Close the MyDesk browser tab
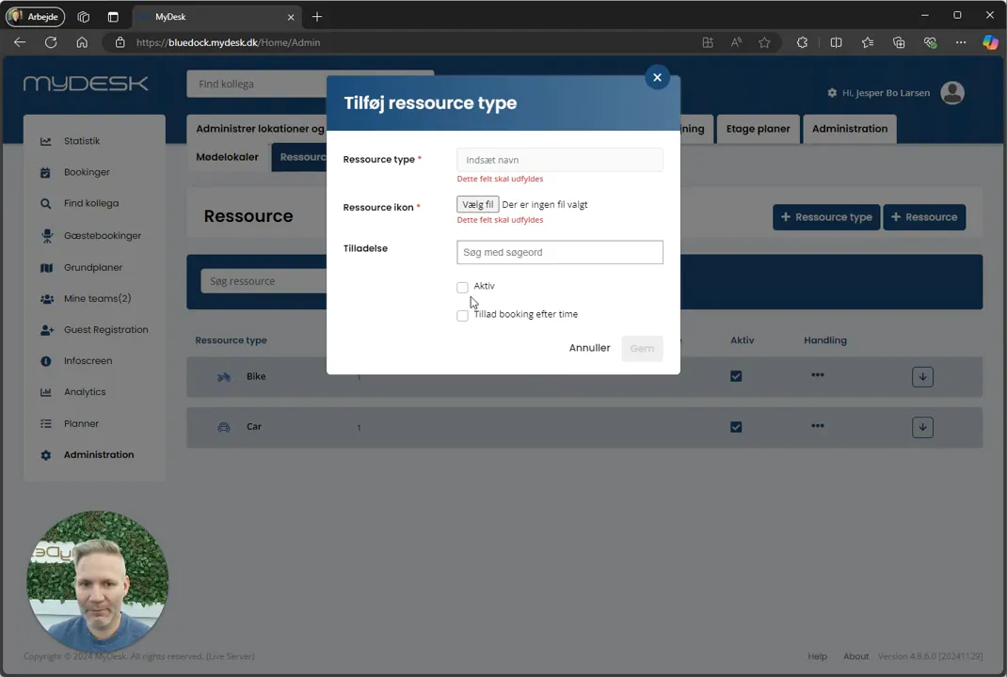The width and height of the screenshot is (1007, 677). tap(290, 17)
